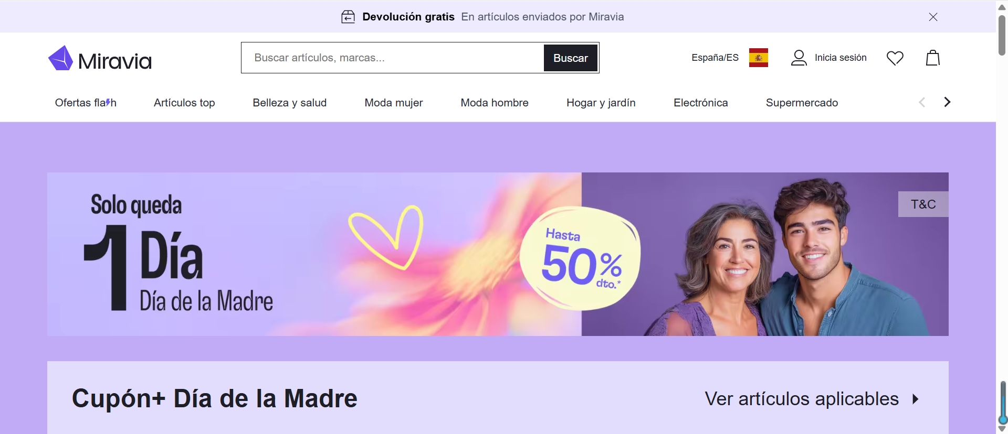1008x434 pixels.
Task: Show next categories with right chevron
Action: pyautogui.click(x=947, y=102)
